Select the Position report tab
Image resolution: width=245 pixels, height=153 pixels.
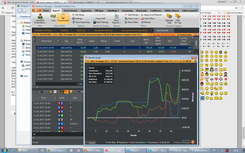pyautogui.click(x=64, y=30)
